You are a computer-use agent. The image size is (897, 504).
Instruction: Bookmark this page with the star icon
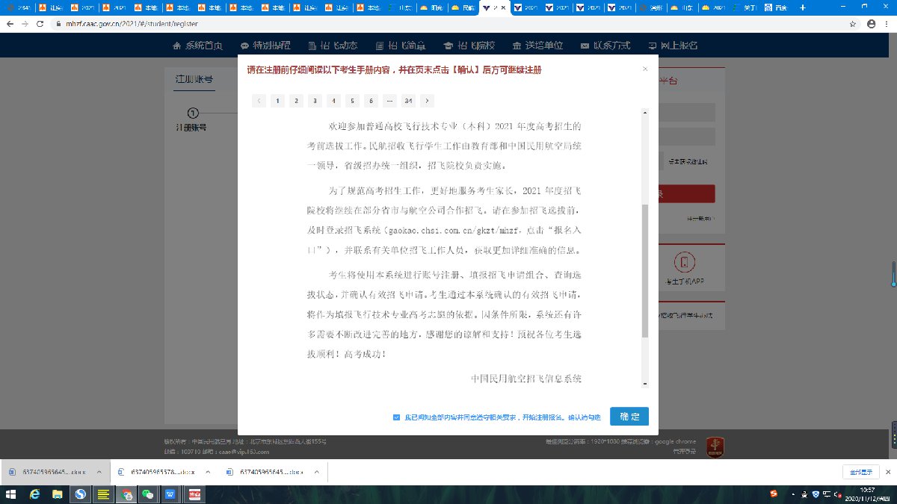(x=853, y=24)
